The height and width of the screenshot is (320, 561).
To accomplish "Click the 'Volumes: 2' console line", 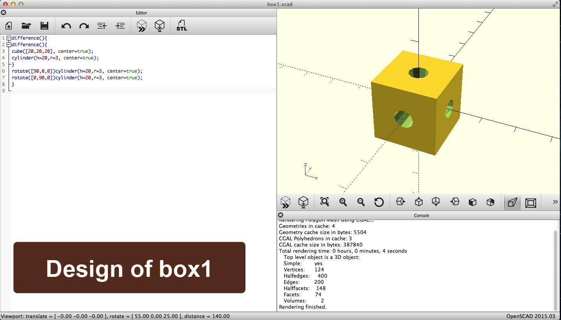I will coord(303,301).
